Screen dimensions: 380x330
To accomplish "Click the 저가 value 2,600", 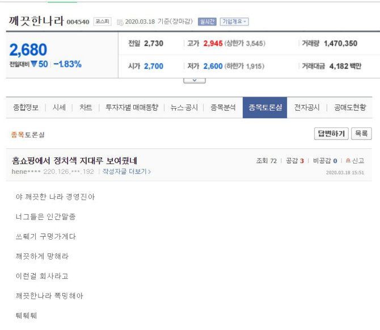I will 213,66.
